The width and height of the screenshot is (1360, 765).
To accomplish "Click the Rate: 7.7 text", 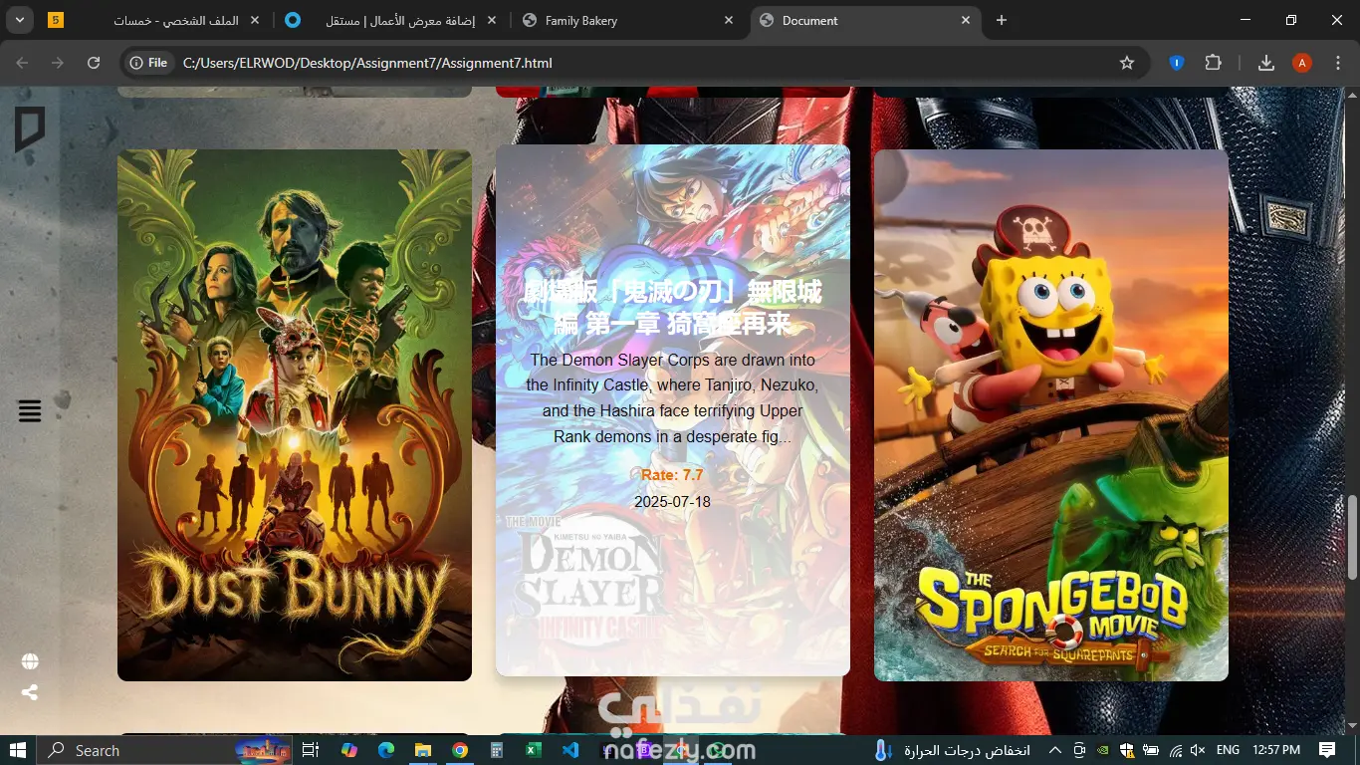I will click(672, 475).
